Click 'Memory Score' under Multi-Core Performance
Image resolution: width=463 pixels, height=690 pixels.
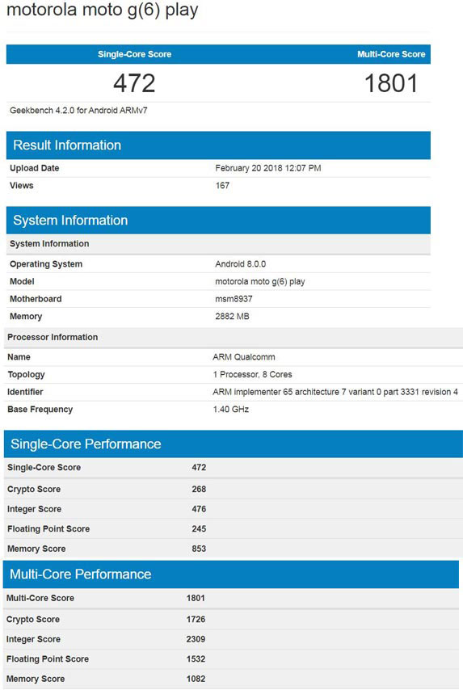click(36, 679)
